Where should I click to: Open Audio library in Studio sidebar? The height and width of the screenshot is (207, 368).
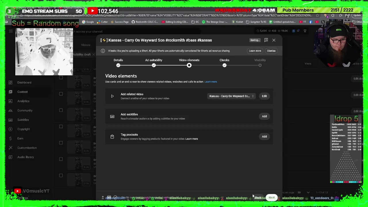(x=26, y=157)
